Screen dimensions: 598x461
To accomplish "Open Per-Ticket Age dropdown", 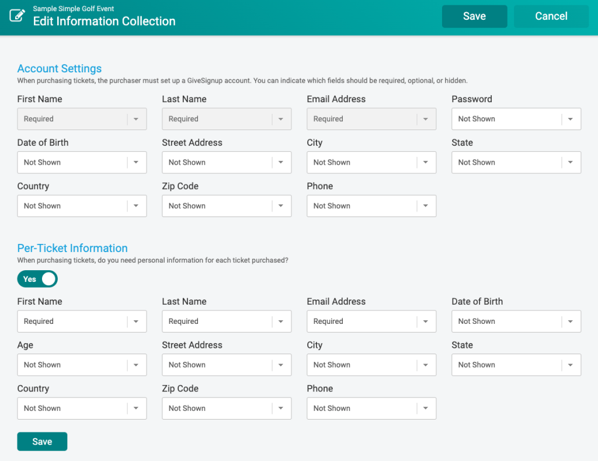I will (x=82, y=365).
